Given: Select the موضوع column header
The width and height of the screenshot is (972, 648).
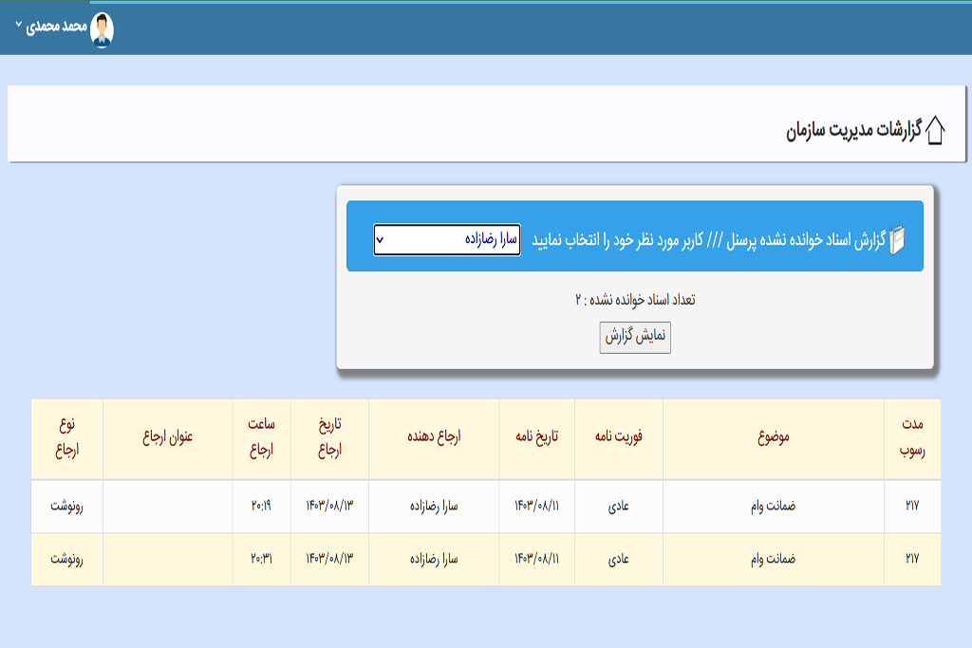Looking at the screenshot, I should pos(774,438).
